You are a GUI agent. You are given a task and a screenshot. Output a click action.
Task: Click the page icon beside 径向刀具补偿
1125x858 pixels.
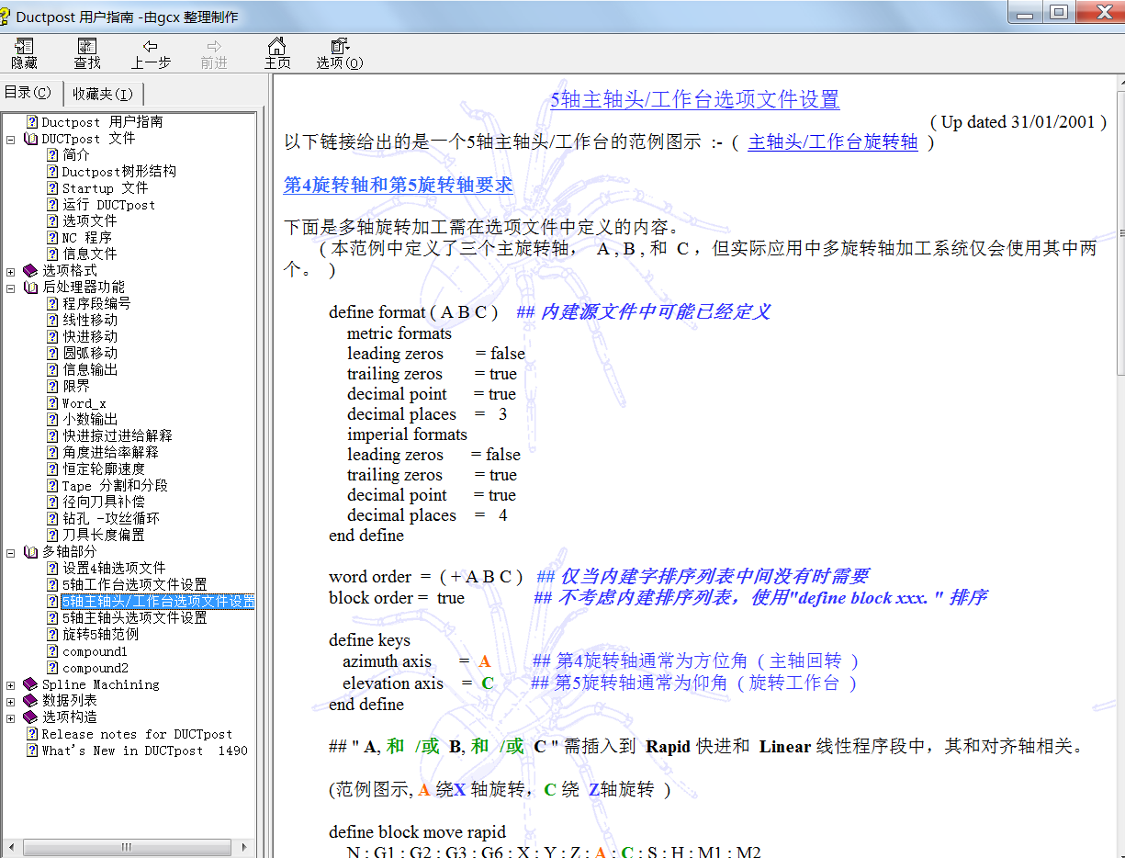tap(53, 502)
